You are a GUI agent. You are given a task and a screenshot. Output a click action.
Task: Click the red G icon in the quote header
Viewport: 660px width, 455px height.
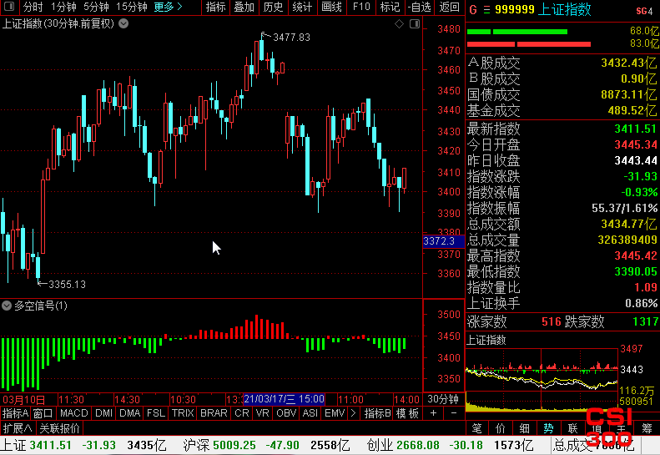473,10
